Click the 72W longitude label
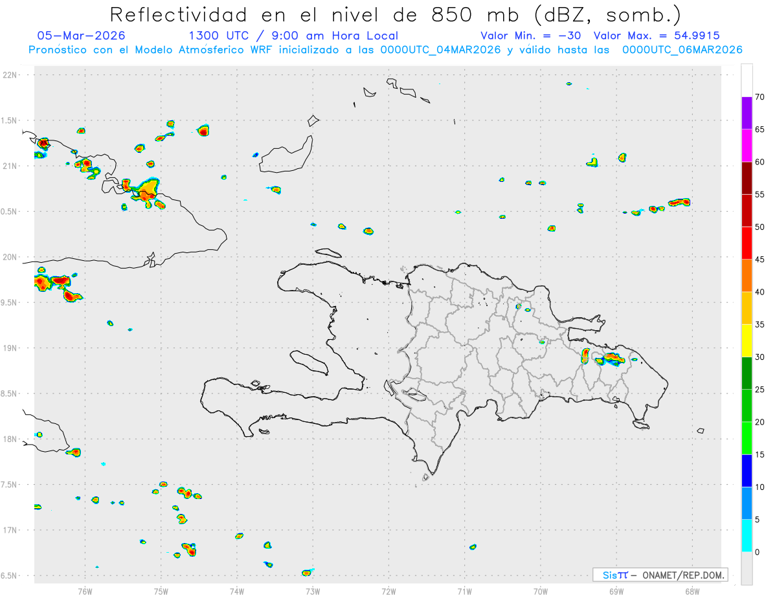The image size is (777, 600). click(x=388, y=591)
